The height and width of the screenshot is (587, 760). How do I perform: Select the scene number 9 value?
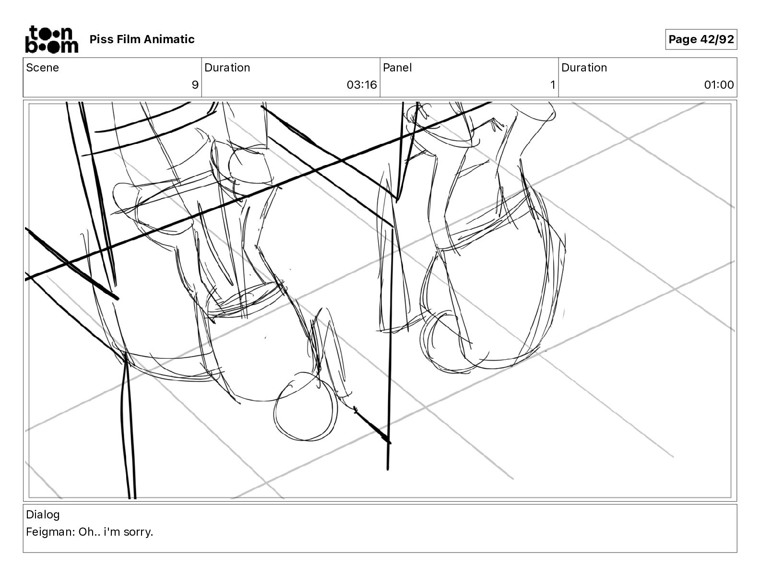195,85
